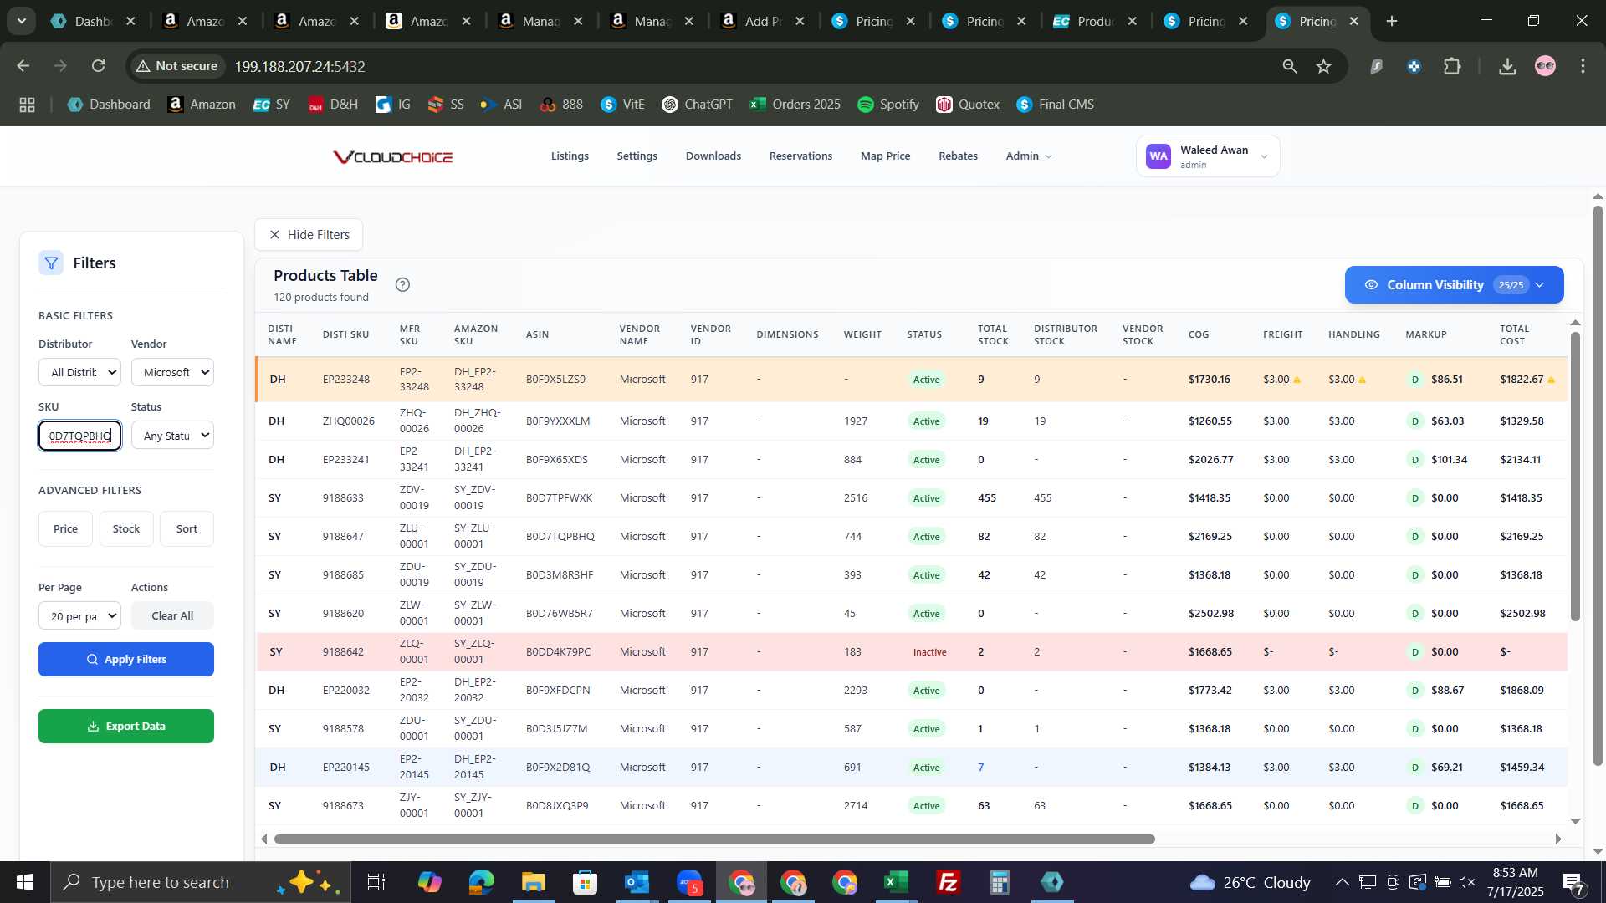Open File Explorer from taskbar
The width and height of the screenshot is (1606, 903).
(x=533, y=882)
